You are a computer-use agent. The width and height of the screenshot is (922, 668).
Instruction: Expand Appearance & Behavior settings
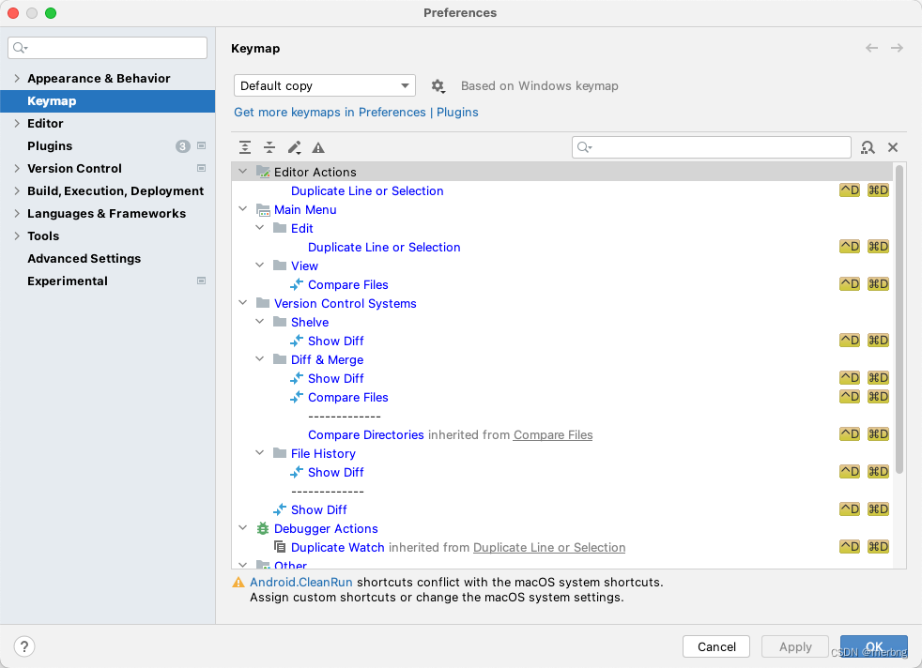coord(17,78)
